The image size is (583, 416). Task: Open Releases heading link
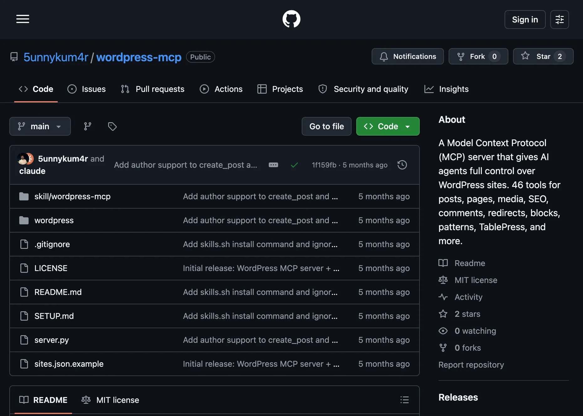click(x=458, y=397)
